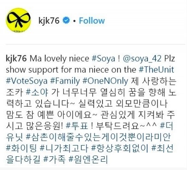This screenshot has width=187, height=170.
Task: Open the #OneNOnly hashtag
Action: (x=105, y=81)
